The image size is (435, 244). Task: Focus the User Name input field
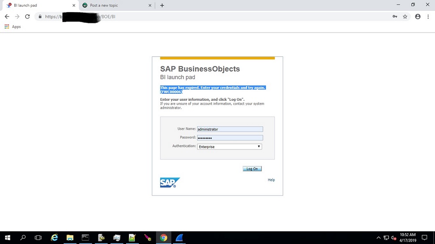point(230,129)
